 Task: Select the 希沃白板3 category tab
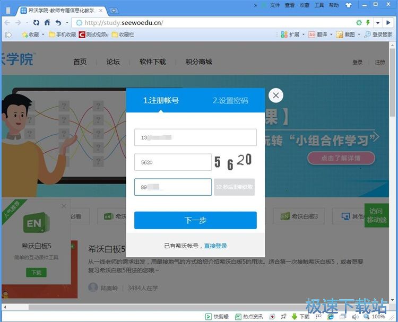coord(299,216)
